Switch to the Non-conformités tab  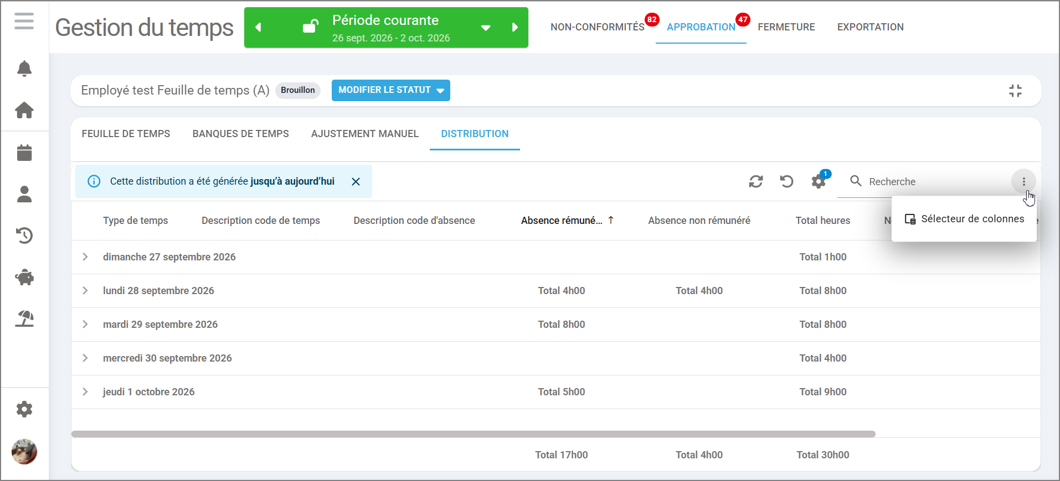(598, 27)
